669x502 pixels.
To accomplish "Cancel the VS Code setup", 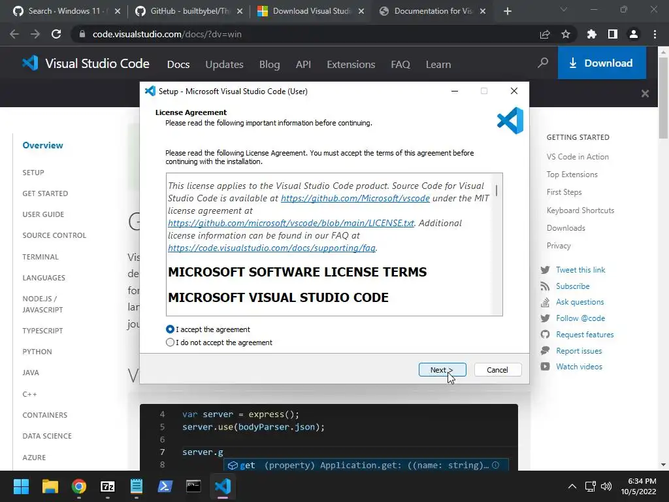I will (x=497, y=370).
